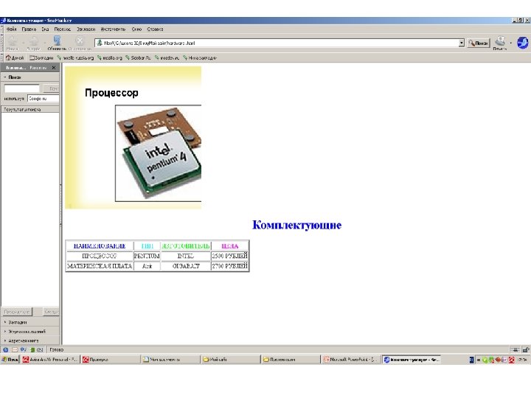Click the Print (Печать) printer icon

[x=500, y=41]
